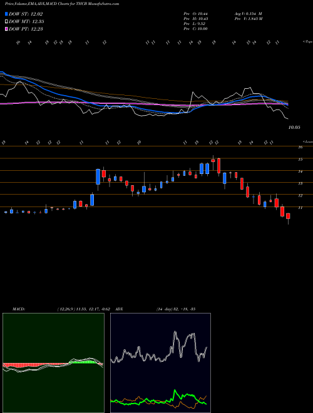
Task: Click the 12 price axis label
Action: point(300,196)
